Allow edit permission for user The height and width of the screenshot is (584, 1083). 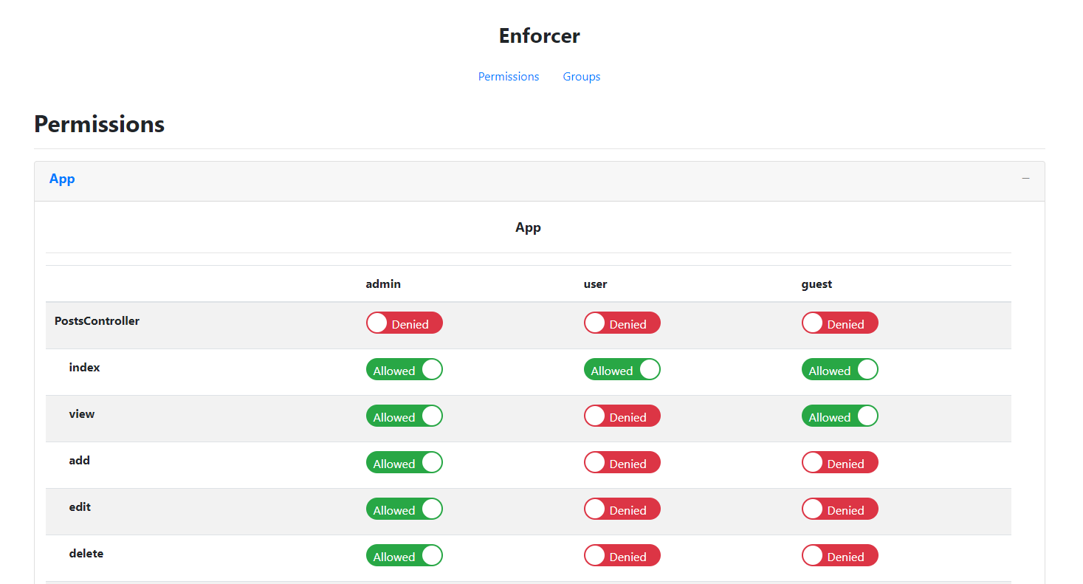tap(622, 509)
